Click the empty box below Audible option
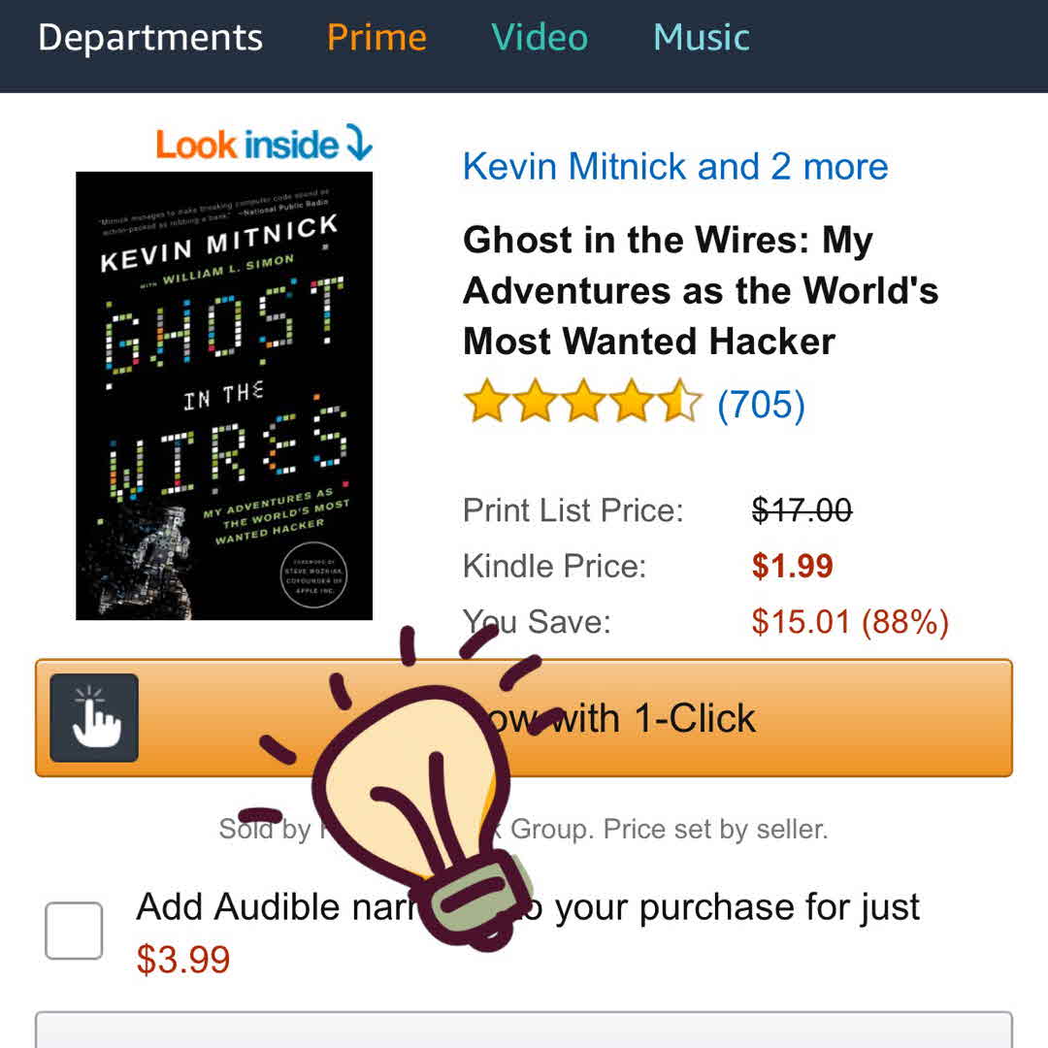Viewport: 1048px width, 1048px height. [x=524, y=1029]
